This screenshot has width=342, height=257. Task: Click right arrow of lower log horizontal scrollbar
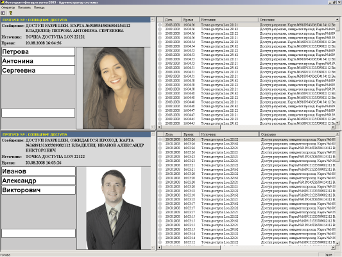pos(333,247)
